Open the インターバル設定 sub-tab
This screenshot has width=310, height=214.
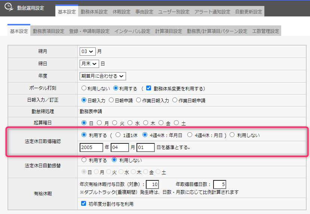point(132,31)
